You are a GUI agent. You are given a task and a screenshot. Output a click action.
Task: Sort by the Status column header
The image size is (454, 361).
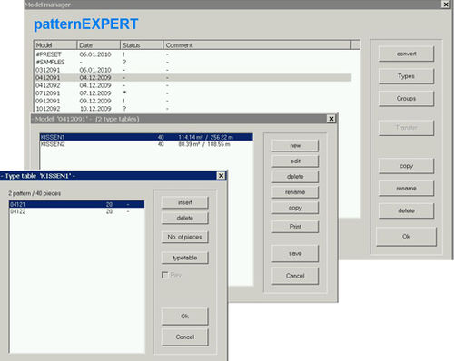pyautogui.click(x=142, y=45)
